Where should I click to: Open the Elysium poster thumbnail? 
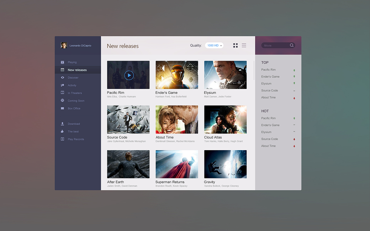(x=225, y=75)
